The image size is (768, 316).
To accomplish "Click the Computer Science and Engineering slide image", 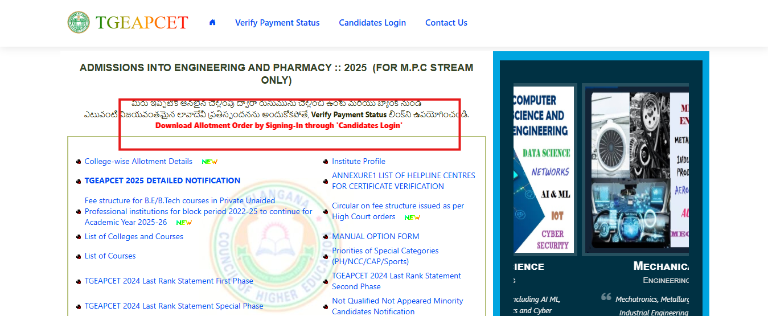I will tap(544, 170).
